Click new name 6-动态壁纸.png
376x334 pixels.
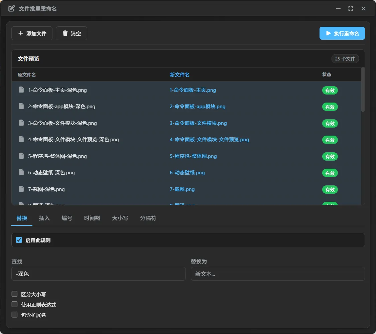click(x=187, y=172)
